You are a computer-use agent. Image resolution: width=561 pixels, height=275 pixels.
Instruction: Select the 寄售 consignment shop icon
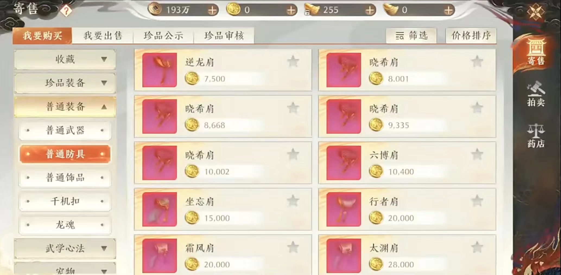click(x=535, y=52)
